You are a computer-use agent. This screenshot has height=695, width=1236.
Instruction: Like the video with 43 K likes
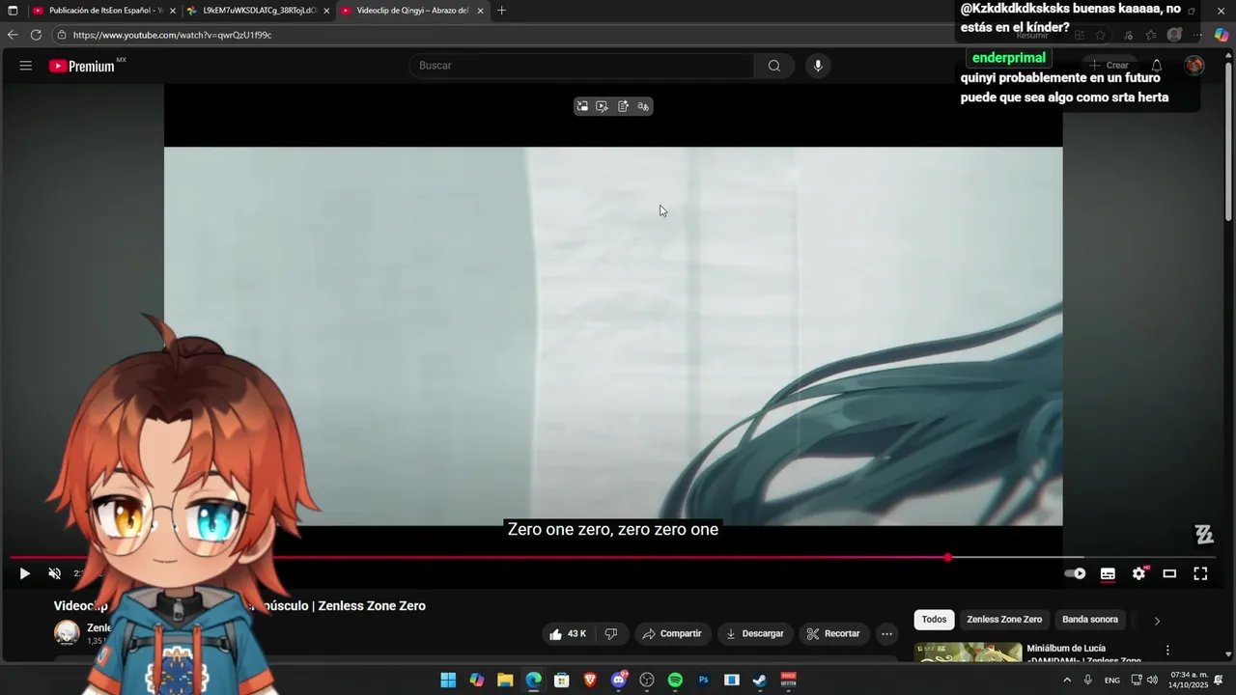pos(568,634)
